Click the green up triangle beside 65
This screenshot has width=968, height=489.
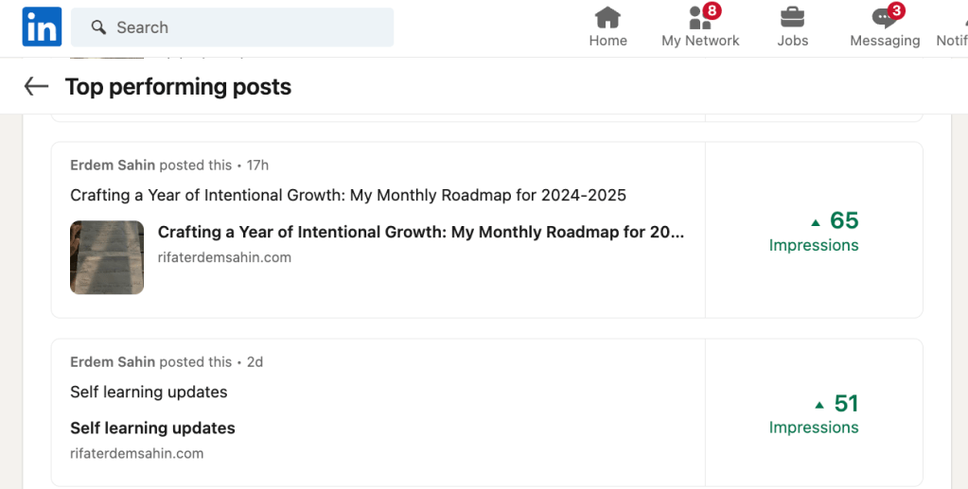click(x=816, y=222)
